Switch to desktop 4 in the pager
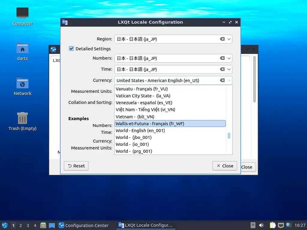307x230 pixels. (x=35, y=225)
